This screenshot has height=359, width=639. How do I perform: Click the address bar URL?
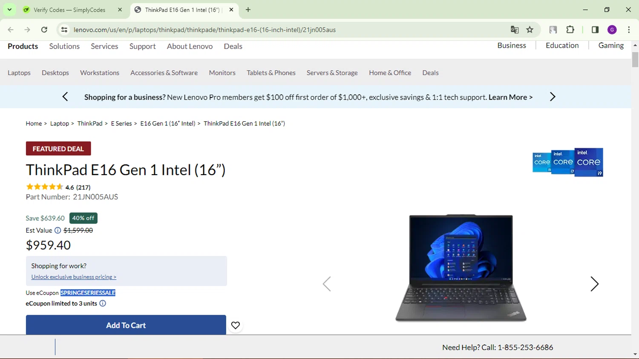pyautogui.click(x=204, y=30)
